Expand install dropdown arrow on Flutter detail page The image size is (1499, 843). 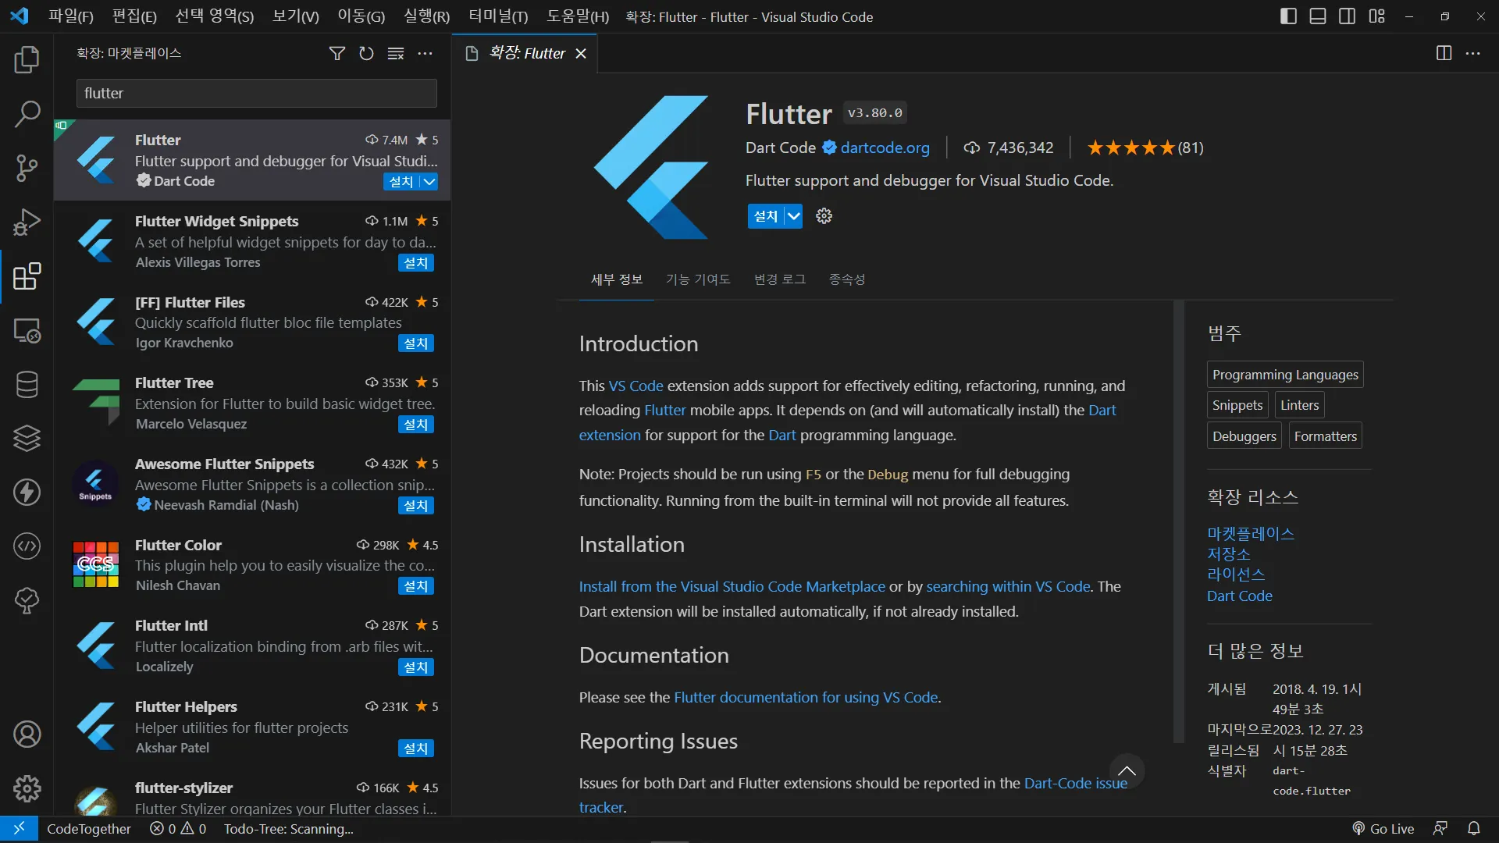[793, 216]
